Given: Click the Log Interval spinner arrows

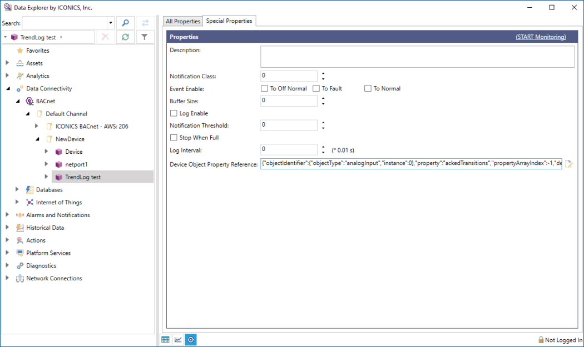Looking at the screenshot, I should (323, 150).
